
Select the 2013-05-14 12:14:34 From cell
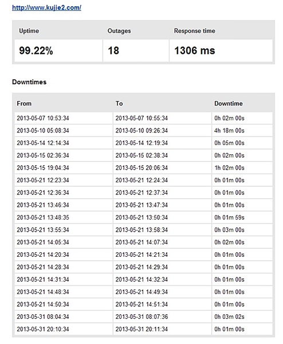[x=64, y=143]
